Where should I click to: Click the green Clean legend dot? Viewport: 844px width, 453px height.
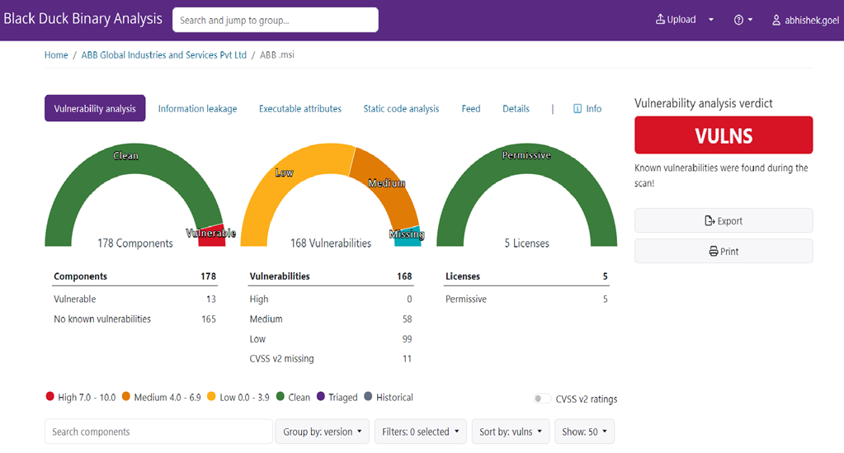click(x=280, y=396)
